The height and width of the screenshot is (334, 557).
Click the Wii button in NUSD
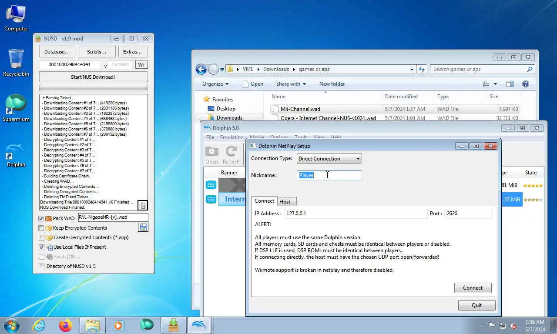pos(141,64)
